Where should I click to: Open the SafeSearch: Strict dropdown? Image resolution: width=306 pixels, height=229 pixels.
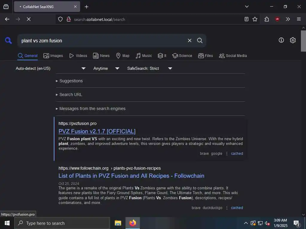pos(149,68)
